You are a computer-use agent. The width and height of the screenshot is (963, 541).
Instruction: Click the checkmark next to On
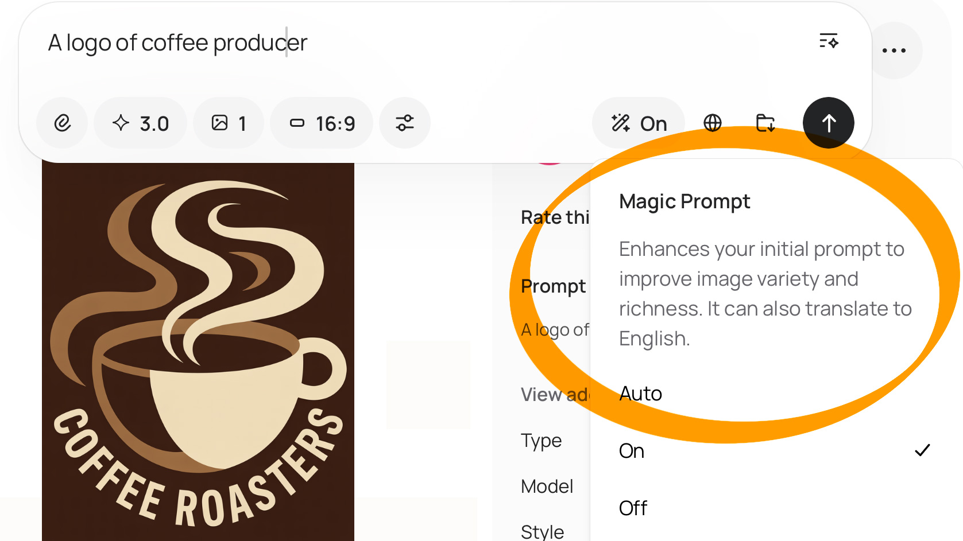coord(922,450)
